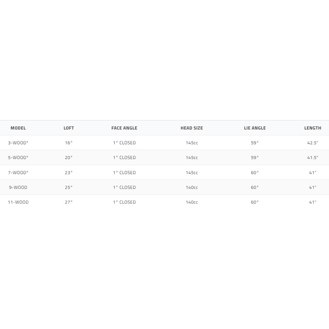
Task: Click the MODEL column header
Action: [x=18, y=128]
